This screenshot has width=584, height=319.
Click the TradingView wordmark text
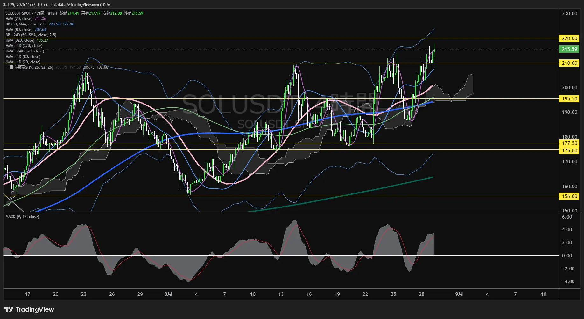point(35,309)
